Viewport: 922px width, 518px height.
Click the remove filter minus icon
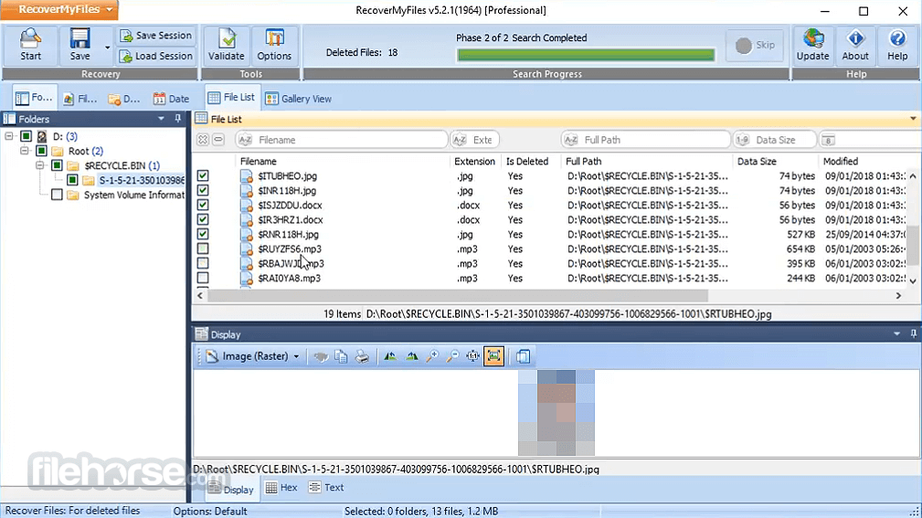218,140
